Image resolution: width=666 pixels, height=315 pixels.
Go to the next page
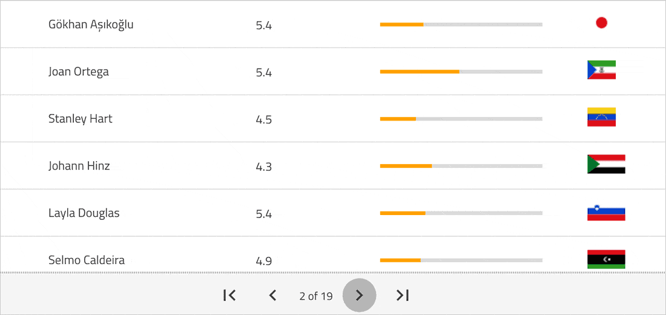click(x=359, y=295)
